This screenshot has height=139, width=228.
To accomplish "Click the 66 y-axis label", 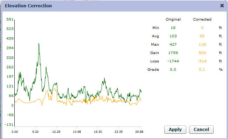I will 11,95.
